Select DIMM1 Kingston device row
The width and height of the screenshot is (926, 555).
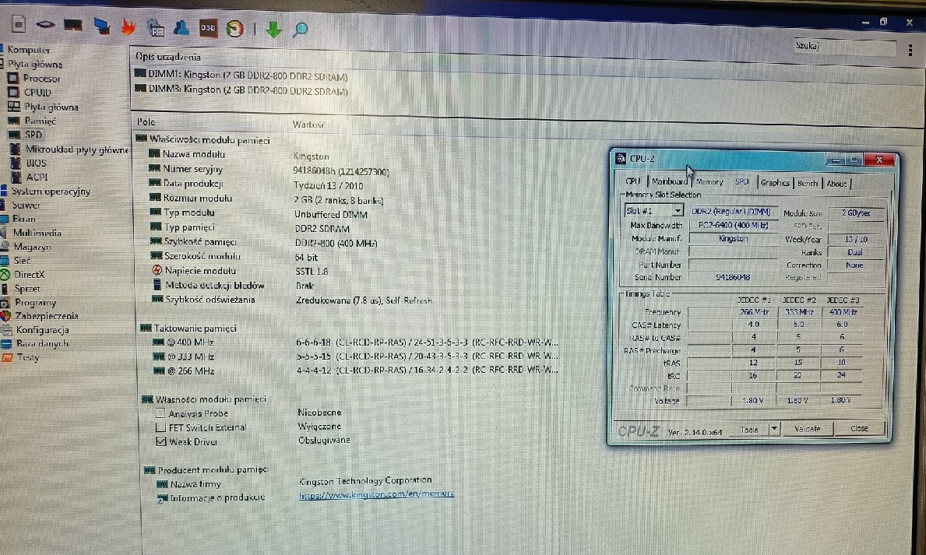[x=241, y=75]
